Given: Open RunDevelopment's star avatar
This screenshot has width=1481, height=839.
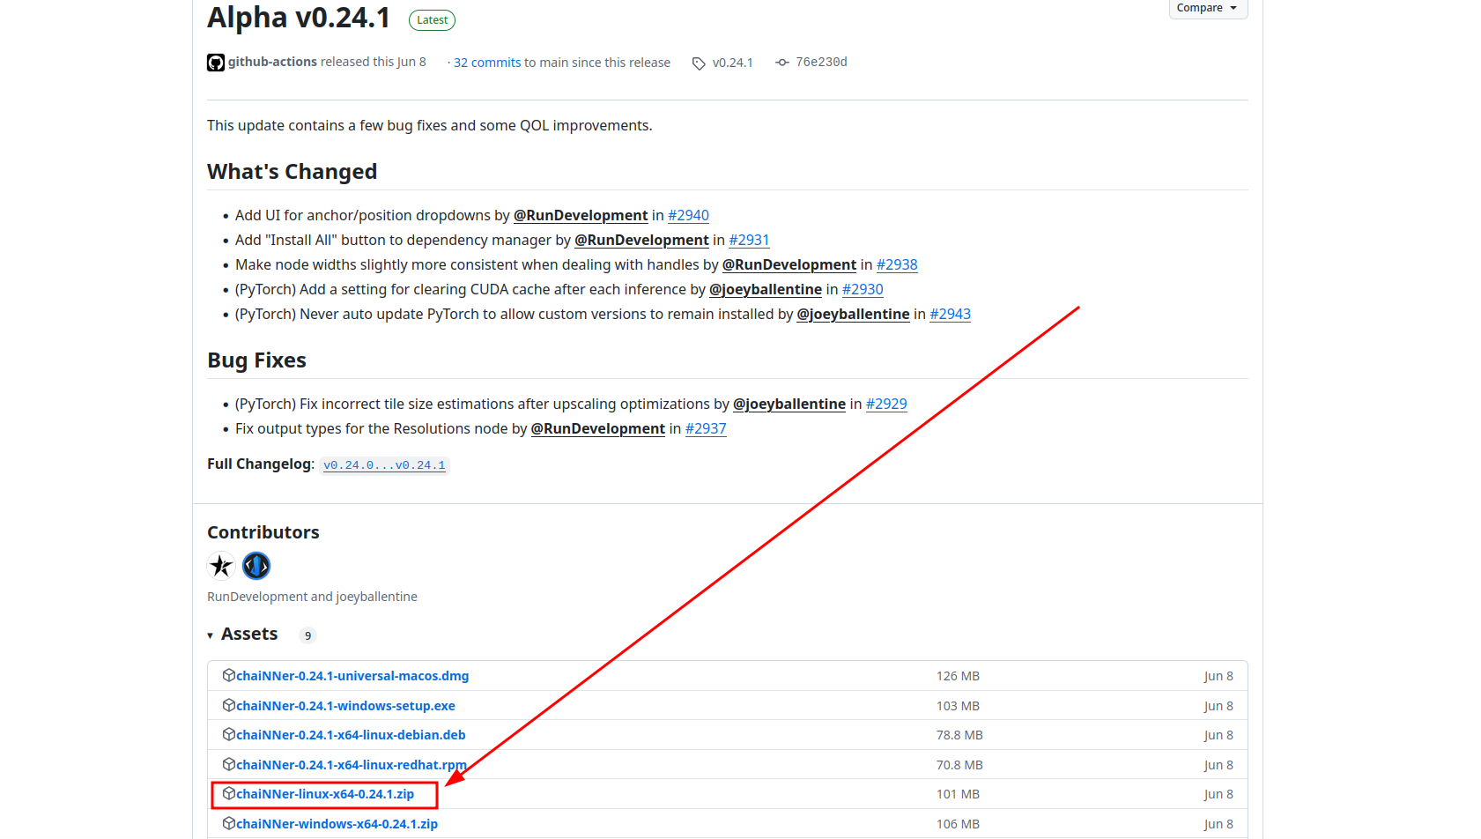Looking at the screenshot, I should click(221, 566).
